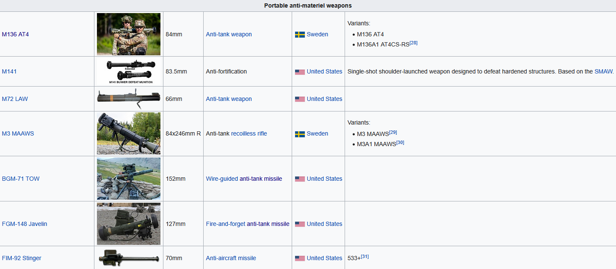Click the US flag icon in M141 row
Viewport: 616px width, 269px height.
[x=300, y=72]
